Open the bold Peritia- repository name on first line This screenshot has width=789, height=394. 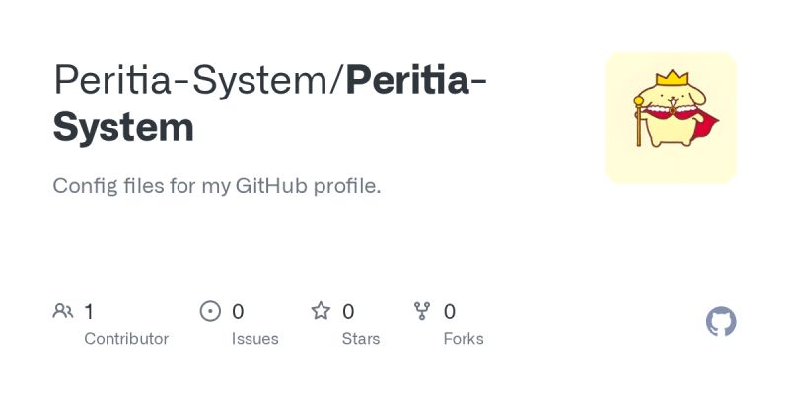(x=416, y=81)
